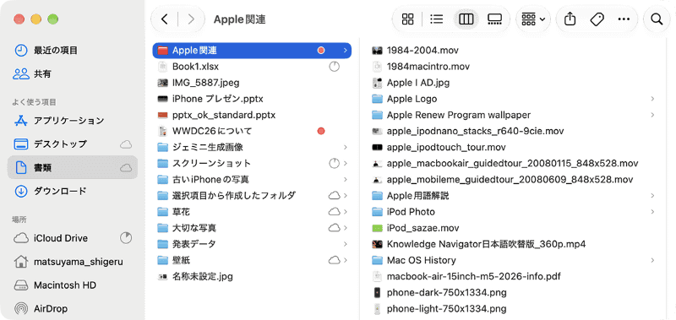The image size is (676, 320).
Task: Expand the ジェミニ生成画像 folder chevron
Action: click(346, 147)
